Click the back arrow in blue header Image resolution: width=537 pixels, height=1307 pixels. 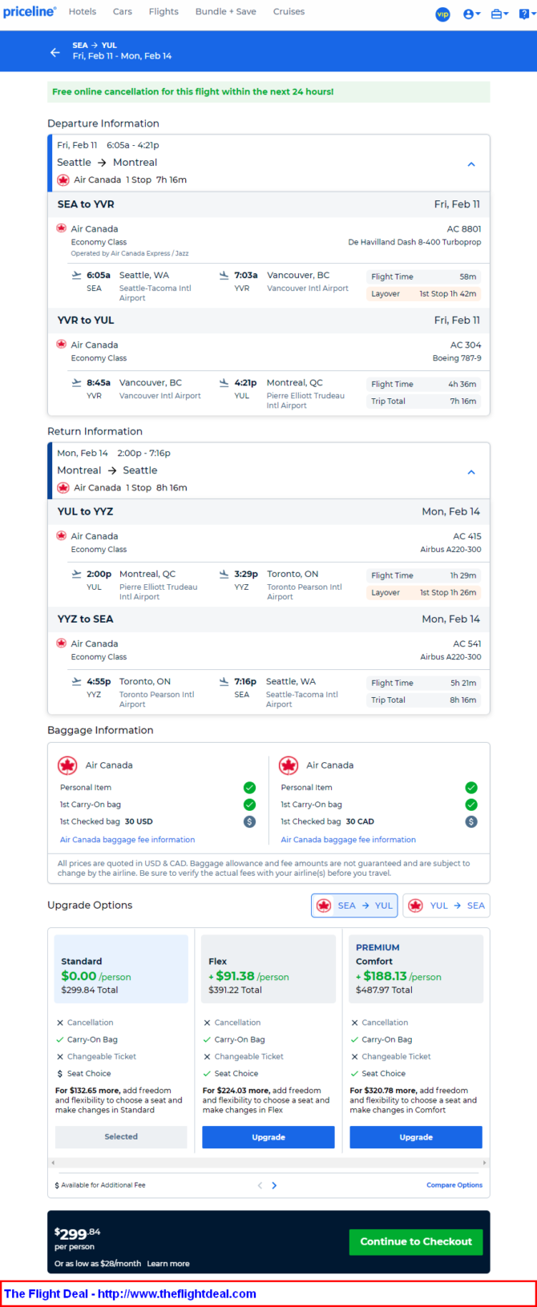[x=55, y=52]
